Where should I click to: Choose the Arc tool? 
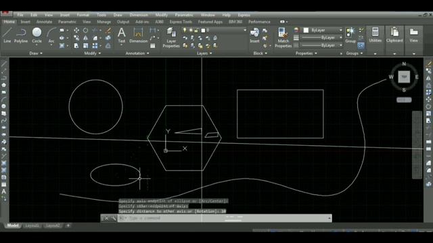[x=51, y=35]
